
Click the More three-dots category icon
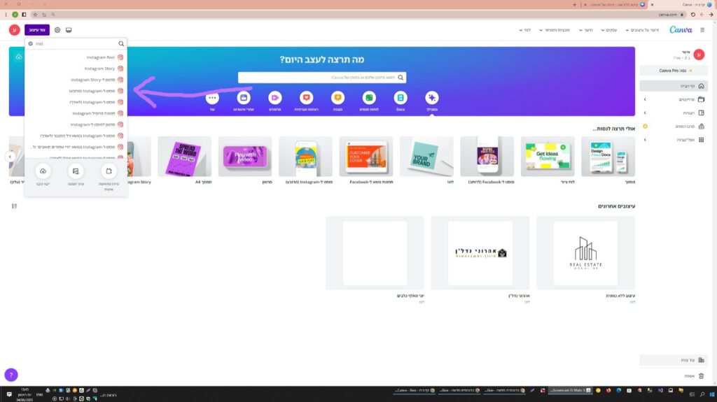tap(212, 98)
